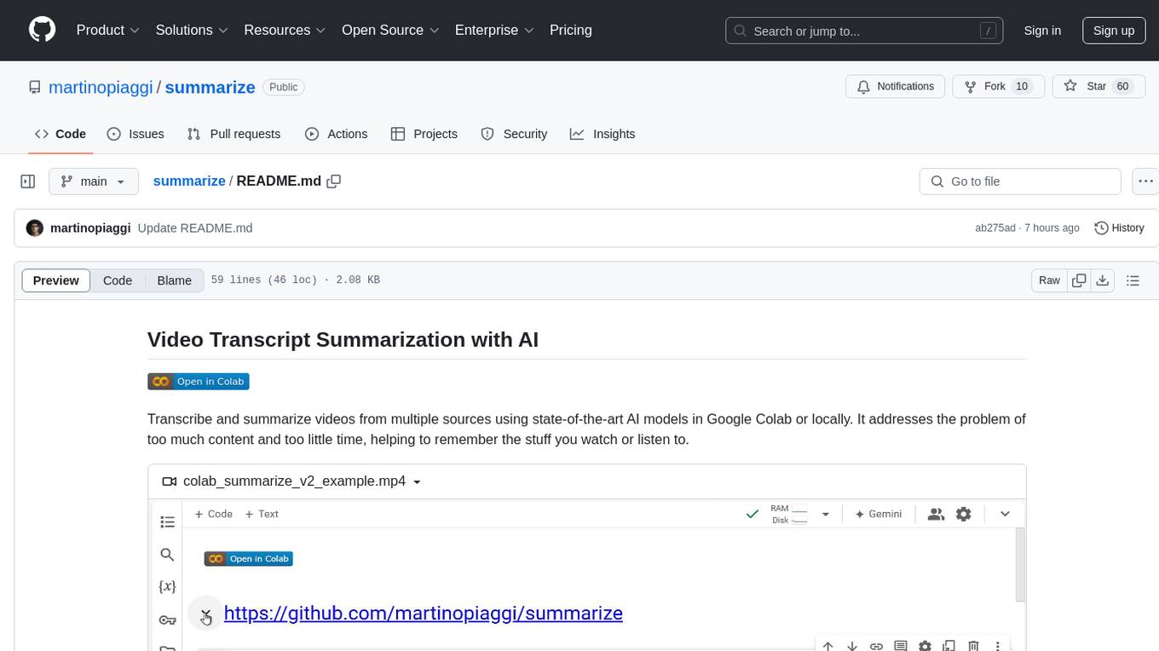Viewport: 1159px width, 651px height.
Task: Download the raw file
Action: [x=1102, y=280]
